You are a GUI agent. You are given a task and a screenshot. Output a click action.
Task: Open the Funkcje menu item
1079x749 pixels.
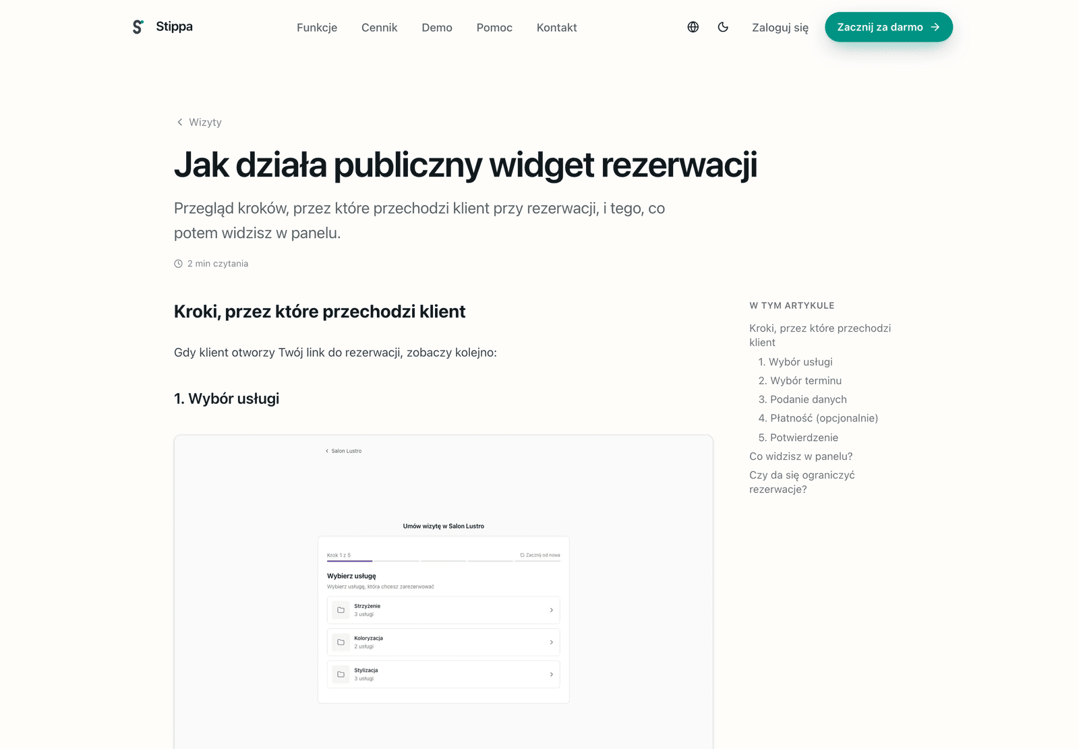pyautogui.click(x=317, y=28)
